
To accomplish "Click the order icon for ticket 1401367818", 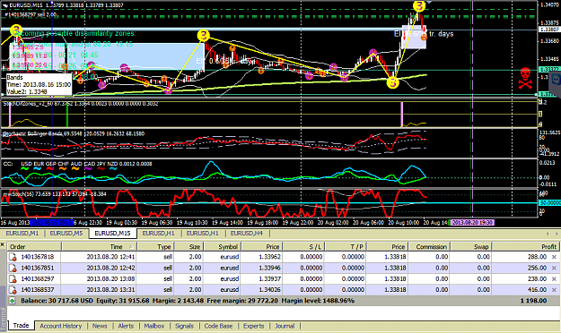I will click(x=13, y=257).
